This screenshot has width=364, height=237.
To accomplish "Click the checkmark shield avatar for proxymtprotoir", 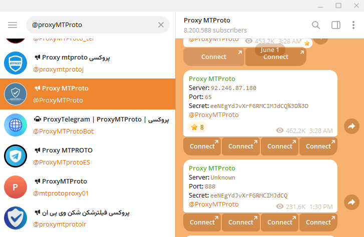I will (16, 218).
